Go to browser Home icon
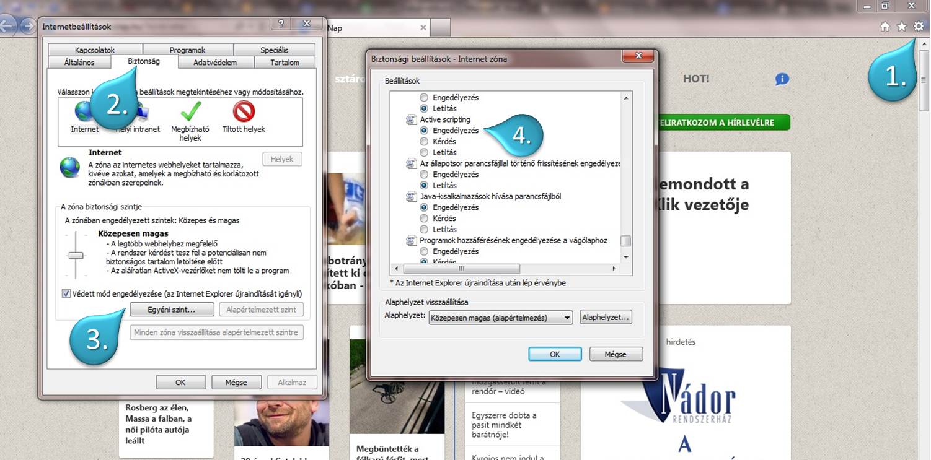 (885, 27)
